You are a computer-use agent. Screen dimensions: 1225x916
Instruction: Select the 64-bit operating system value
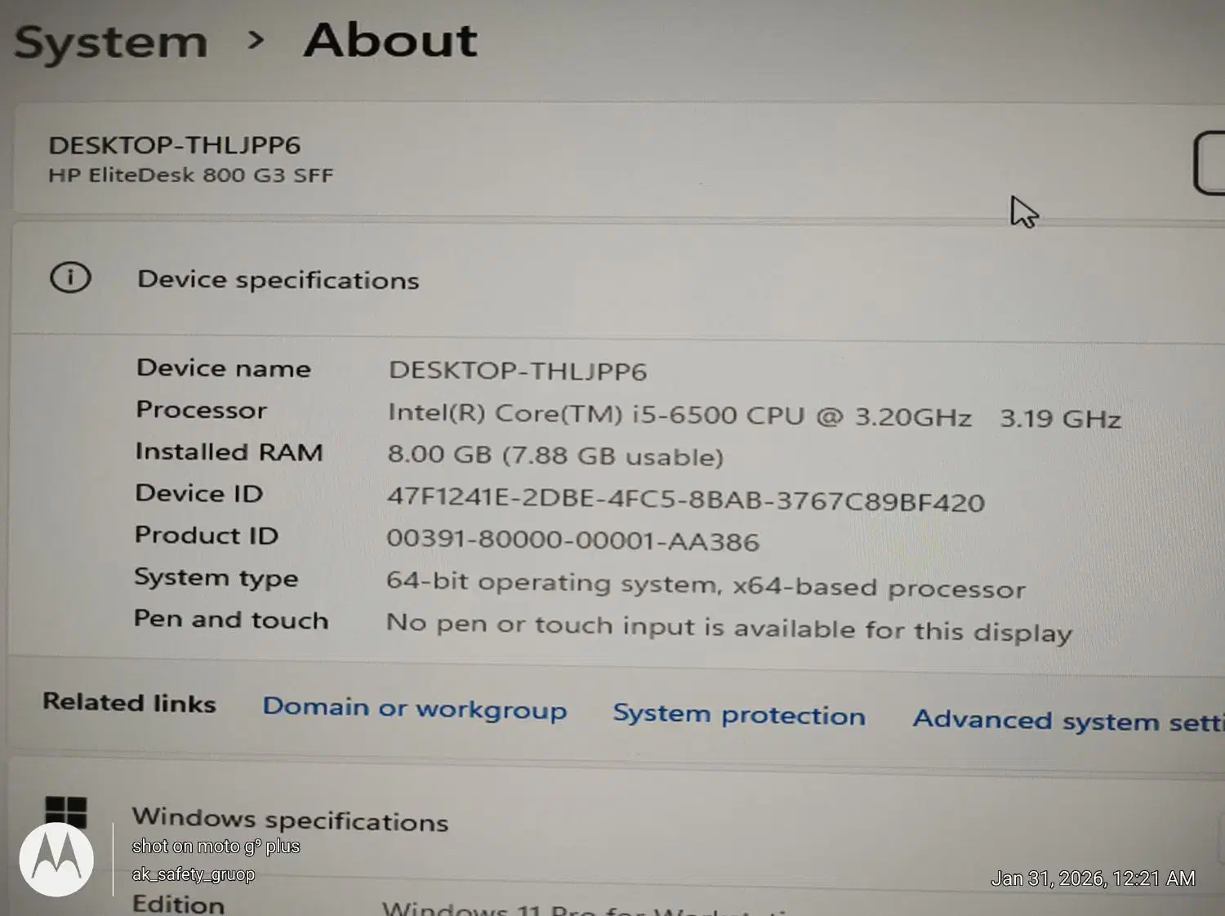tap(706, 585)
